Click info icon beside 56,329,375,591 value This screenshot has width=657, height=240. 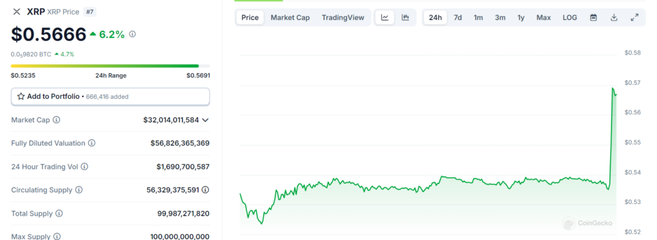[x=205, y=190]
